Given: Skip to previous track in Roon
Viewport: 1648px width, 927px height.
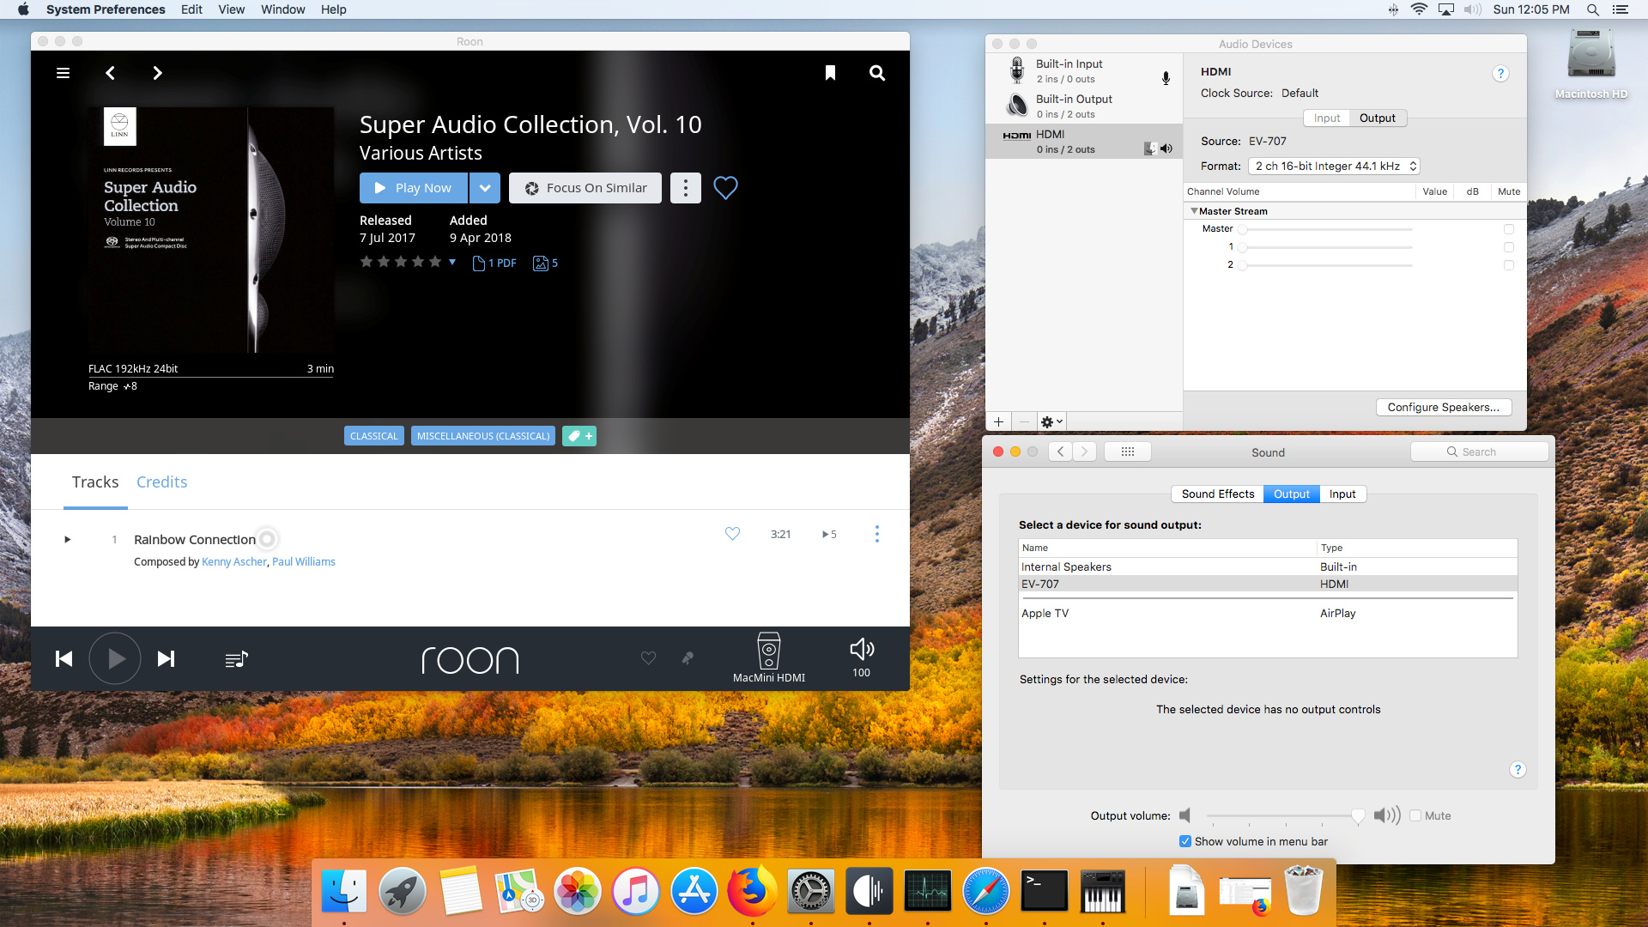Looking at the screenshot, I should [x=64, y=658].
